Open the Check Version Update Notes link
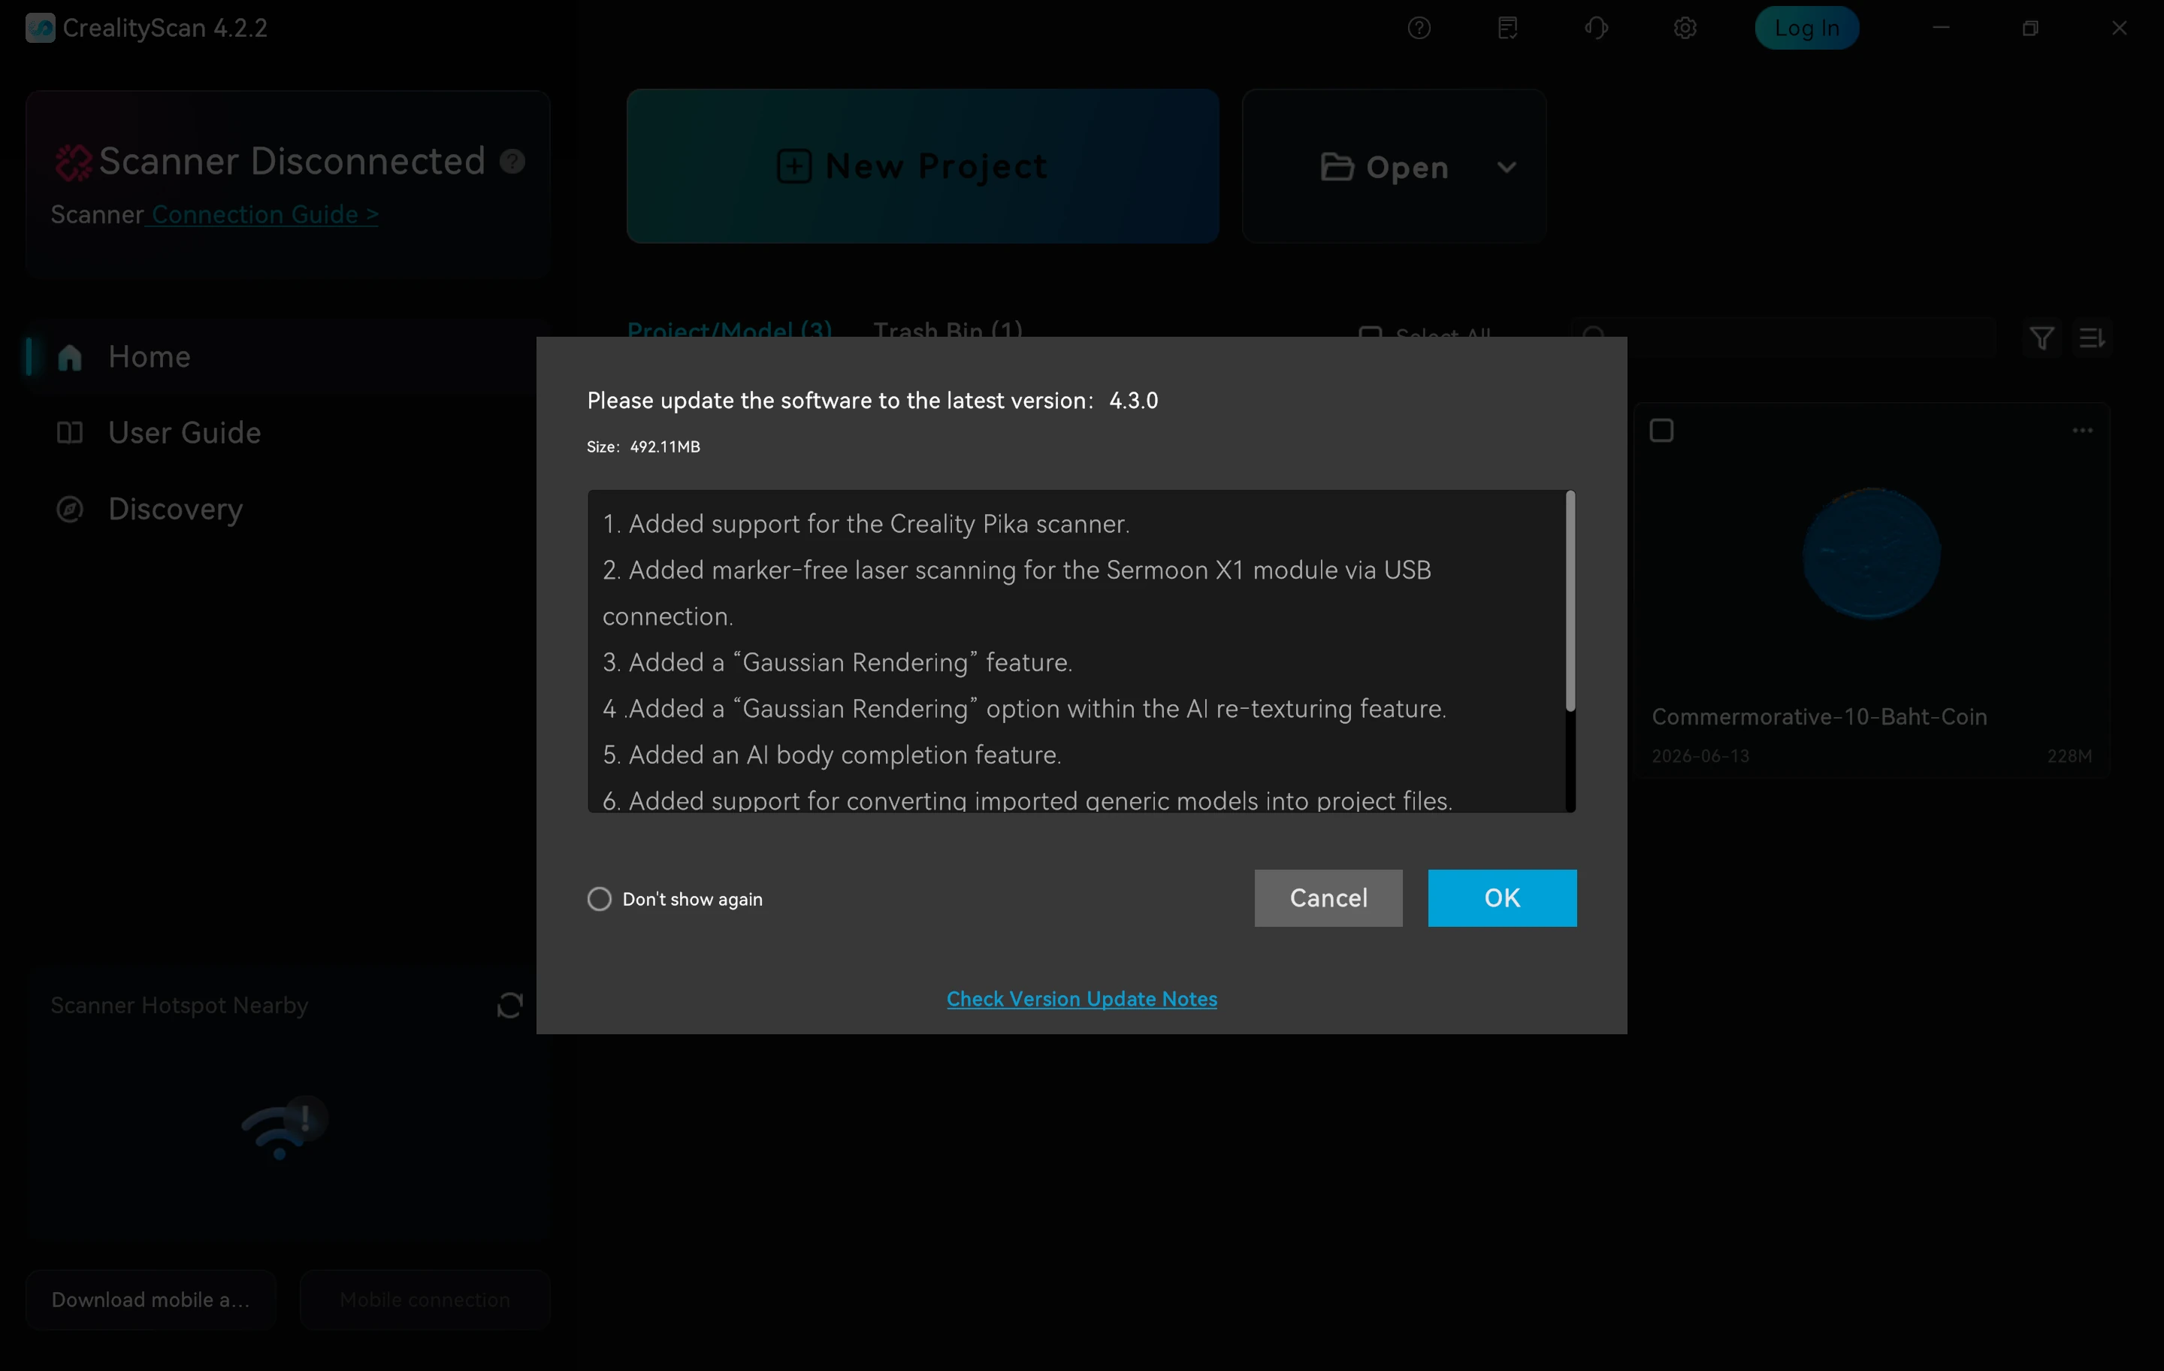 (1082, 999)
